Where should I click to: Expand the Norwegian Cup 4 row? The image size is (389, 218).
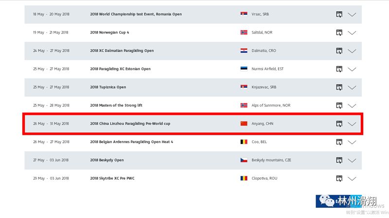352,33
